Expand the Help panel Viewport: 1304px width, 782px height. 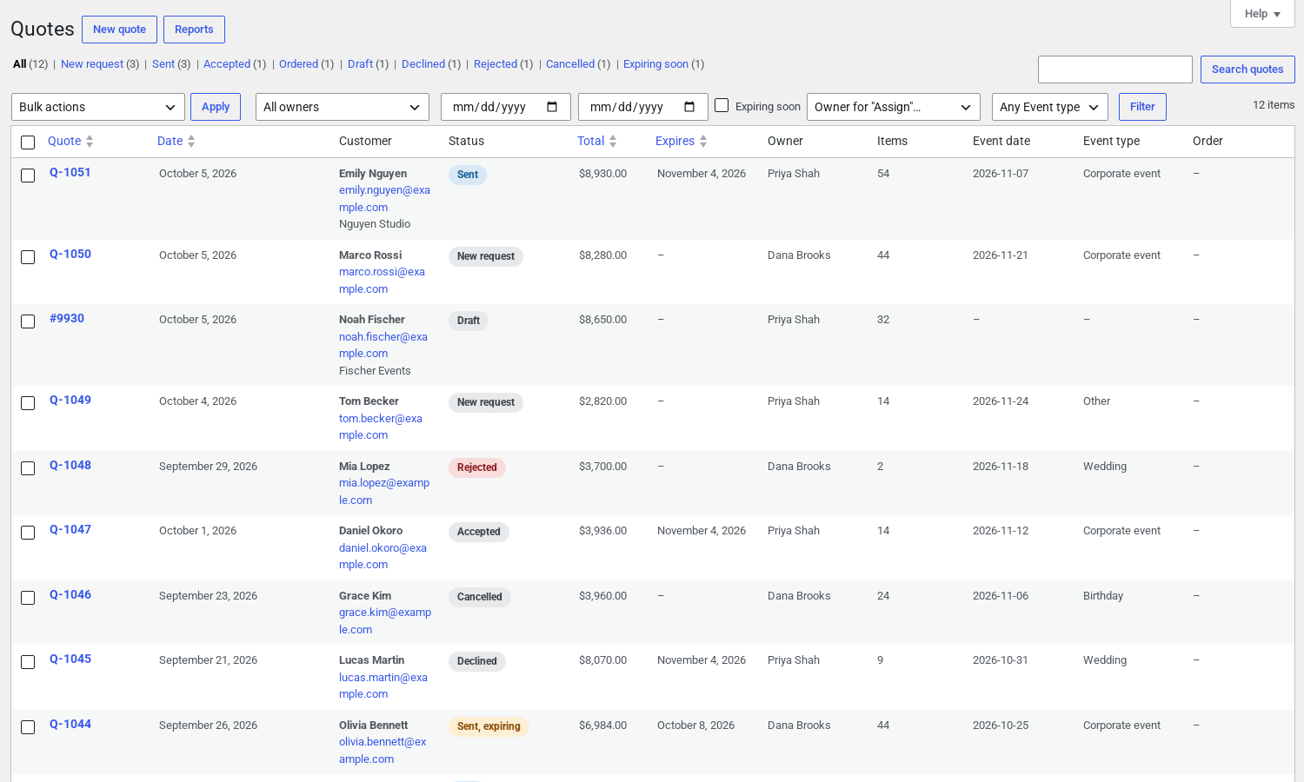[1262, 14]
